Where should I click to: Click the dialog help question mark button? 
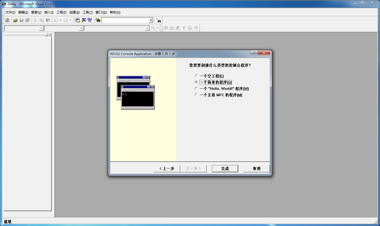coord(254,53)
